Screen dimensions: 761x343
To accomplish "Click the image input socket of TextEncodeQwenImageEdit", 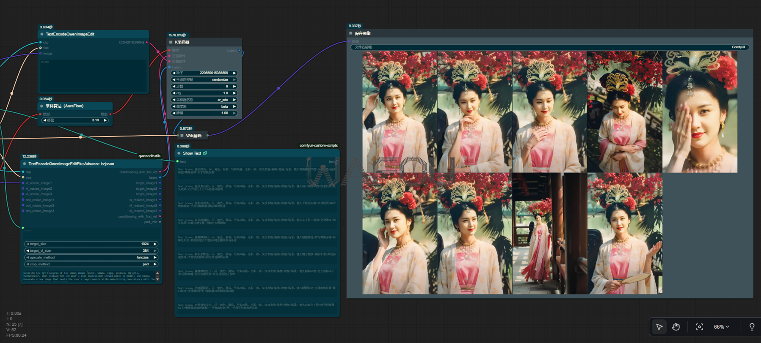I will [41, 54].
